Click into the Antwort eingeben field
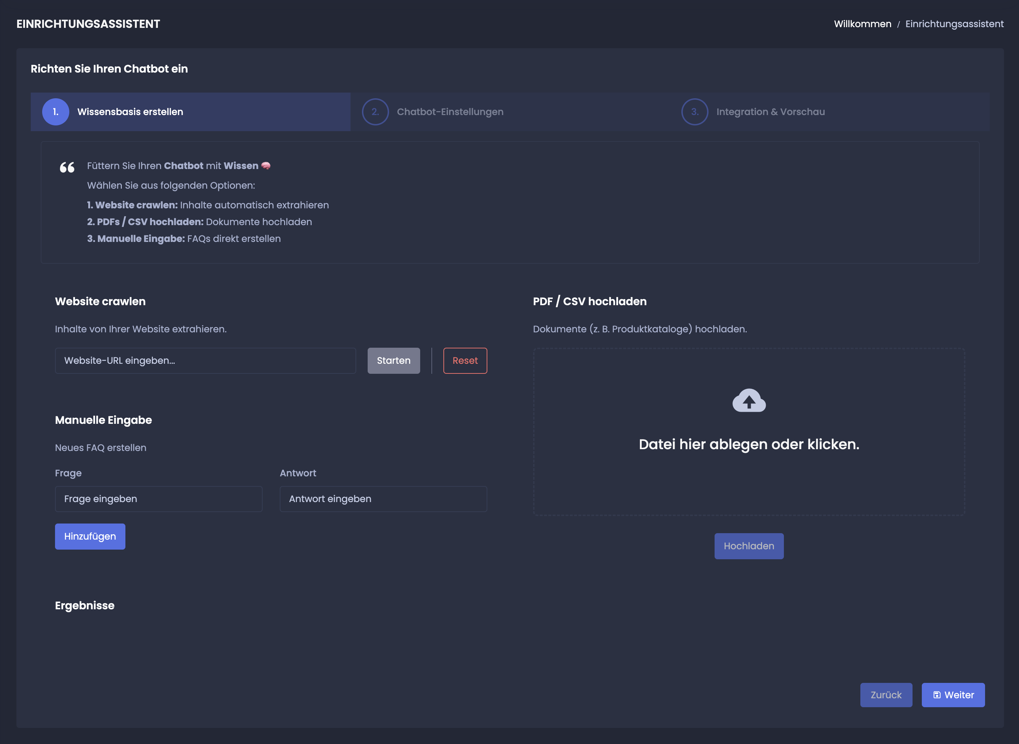 383,499
